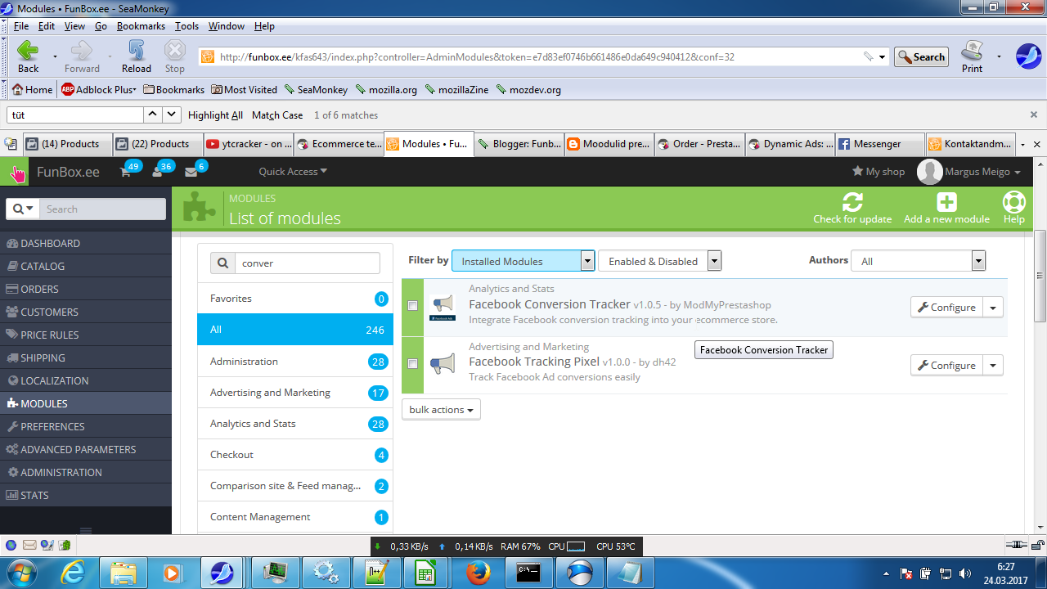Open Windows Explorer folder in taskbar
The image size is (1047, 589).
click(x=124, y=573)
